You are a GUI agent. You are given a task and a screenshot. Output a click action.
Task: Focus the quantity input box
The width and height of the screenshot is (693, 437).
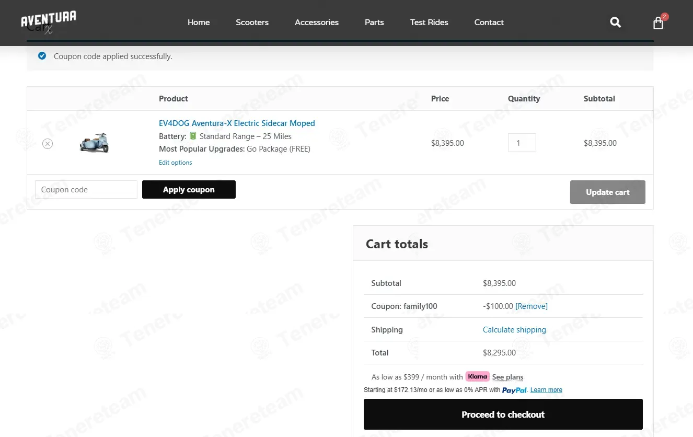(522, 143)
